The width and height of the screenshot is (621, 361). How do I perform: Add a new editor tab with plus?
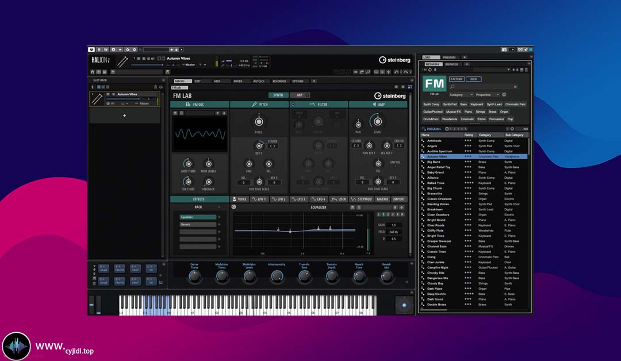314,81
